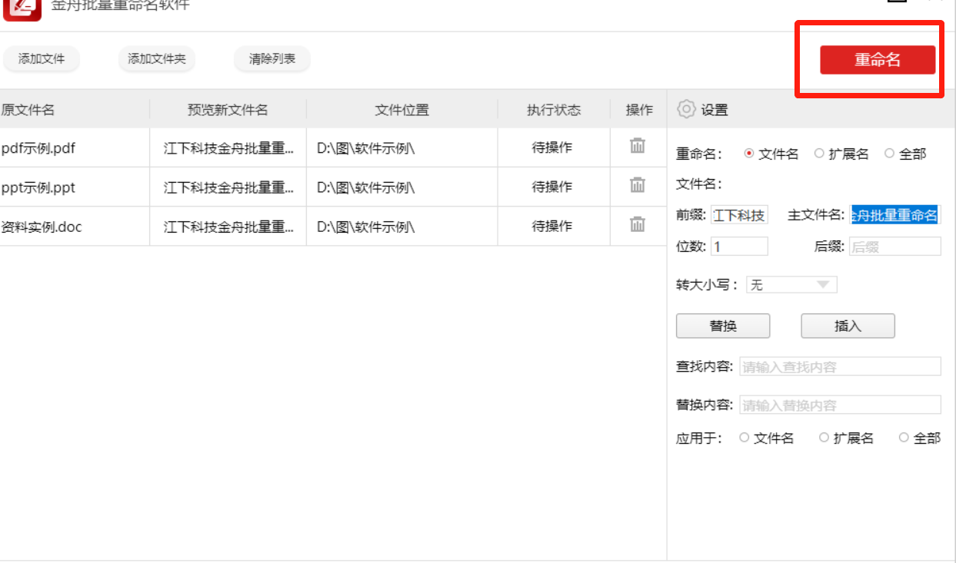The width and height of the screenshot is (956, 563).
Task: Select 全部 radio under 重命名
Action: point(889,154)
